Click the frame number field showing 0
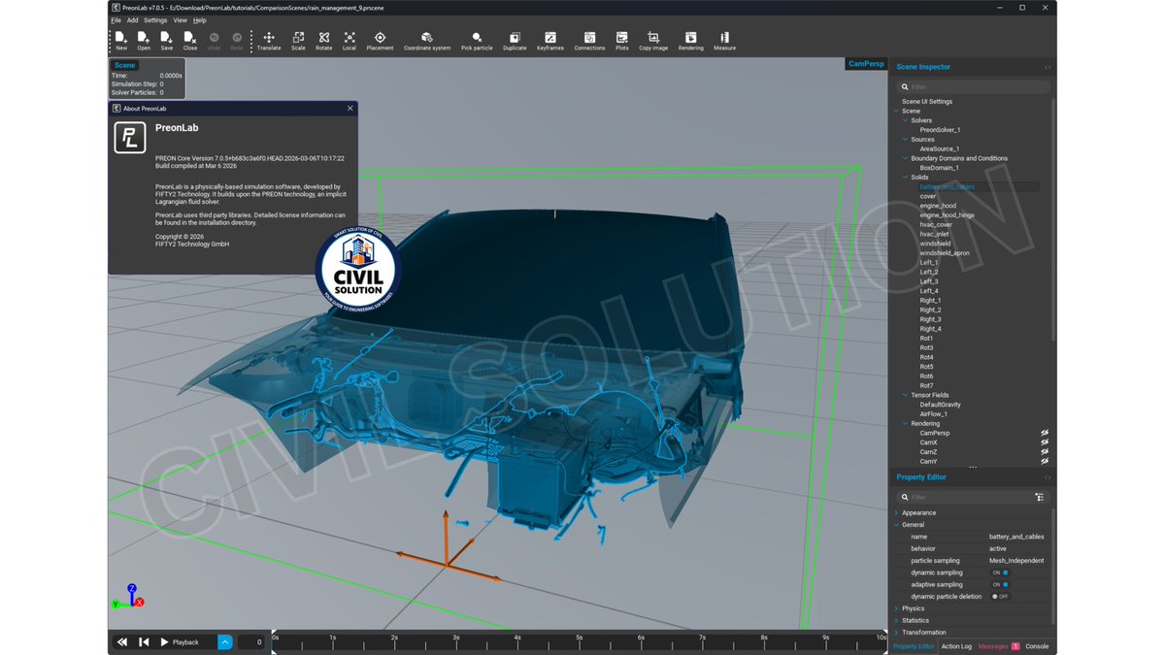This screenshot has width=1165, height=655. pos(251,642)
